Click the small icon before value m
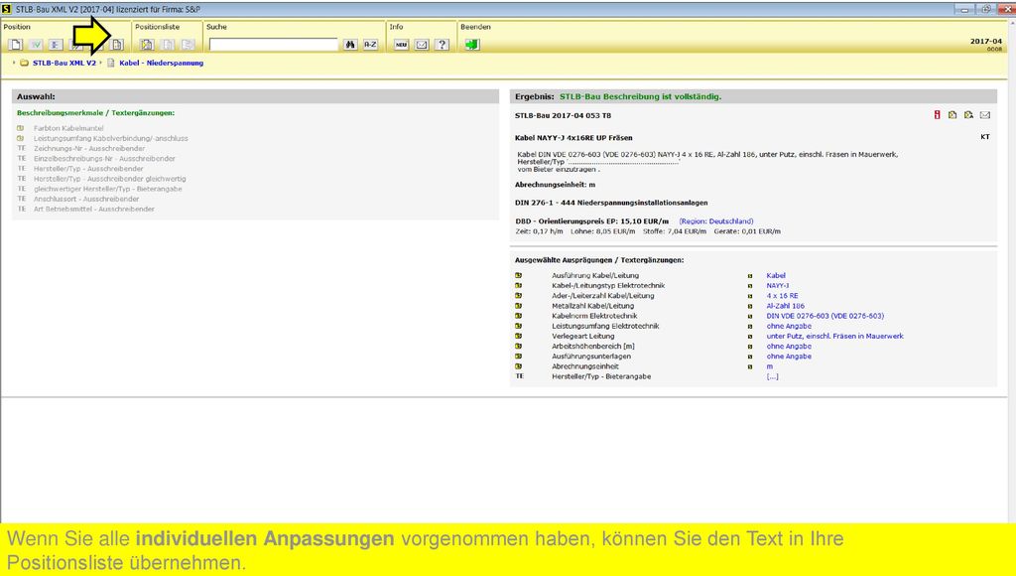1016x576 pixels. tap(750, 366)
